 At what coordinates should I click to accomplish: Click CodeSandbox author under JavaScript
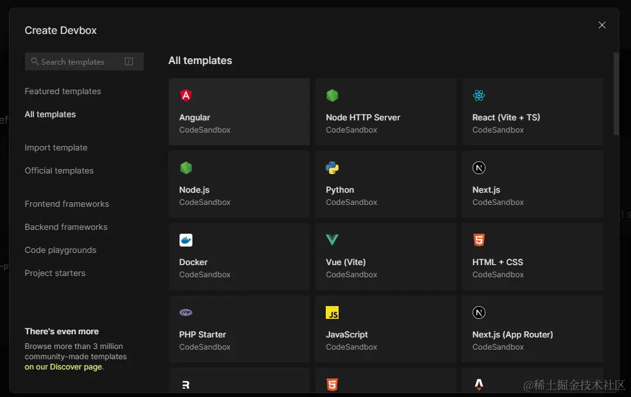coord(351,347)
